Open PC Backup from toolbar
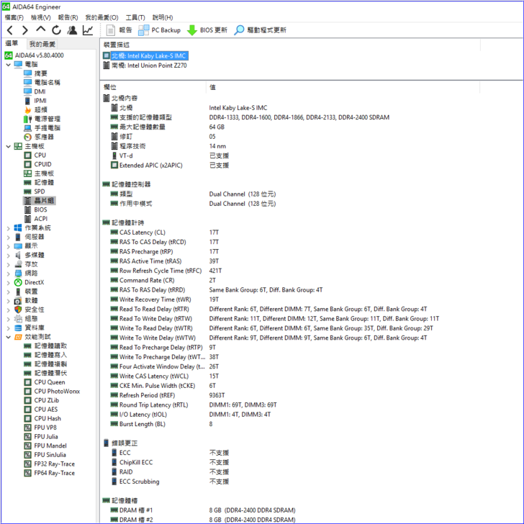The width and height of the screenshot is (524, 524). (x=159, y=30)
